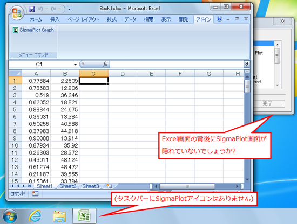297x224 pixels.
Task: Select row 5 header
Action: tap(15, 109)
